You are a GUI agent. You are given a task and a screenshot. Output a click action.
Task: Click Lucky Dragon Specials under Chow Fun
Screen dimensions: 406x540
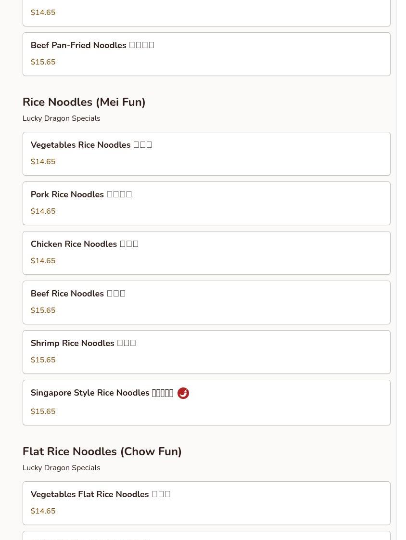coord(61,468)
